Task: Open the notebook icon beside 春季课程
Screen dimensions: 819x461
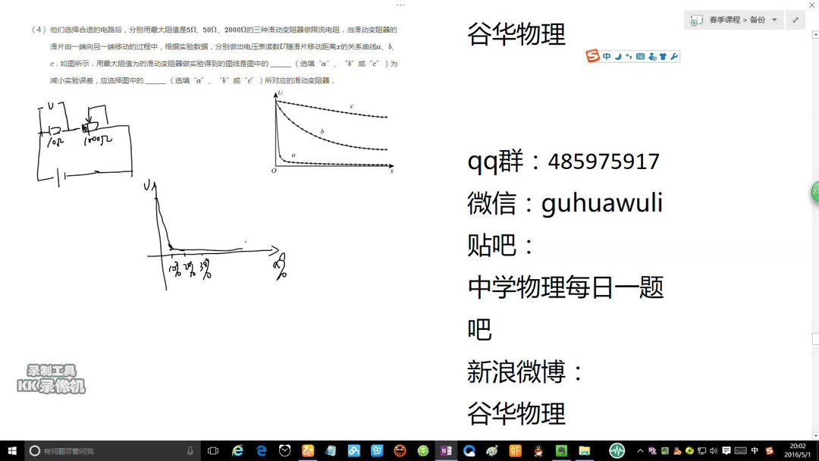Action: tap(695, 20)
